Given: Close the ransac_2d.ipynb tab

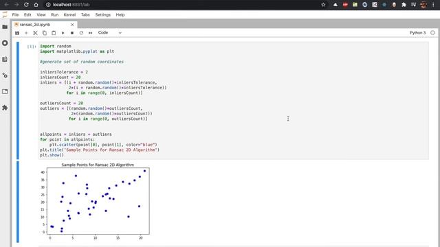Looking at the screenshot, I should (72, 25).
